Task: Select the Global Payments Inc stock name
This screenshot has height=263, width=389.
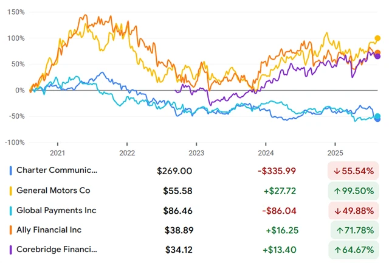Action: [57, 210]
